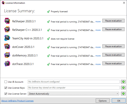Open About JetBrains Product Licenses link
The width and height of the screenshot is (127, 104).
coord(18,101)
